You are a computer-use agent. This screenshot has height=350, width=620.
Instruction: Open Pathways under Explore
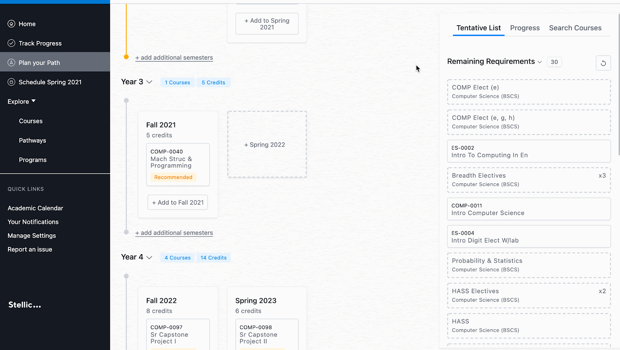(x=33, y=140)
